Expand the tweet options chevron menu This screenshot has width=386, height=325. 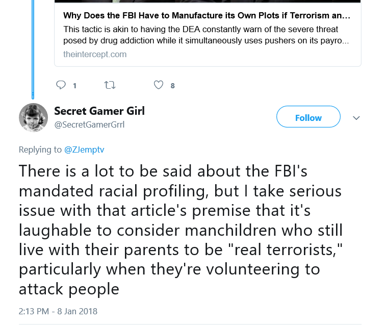point(356,118)
